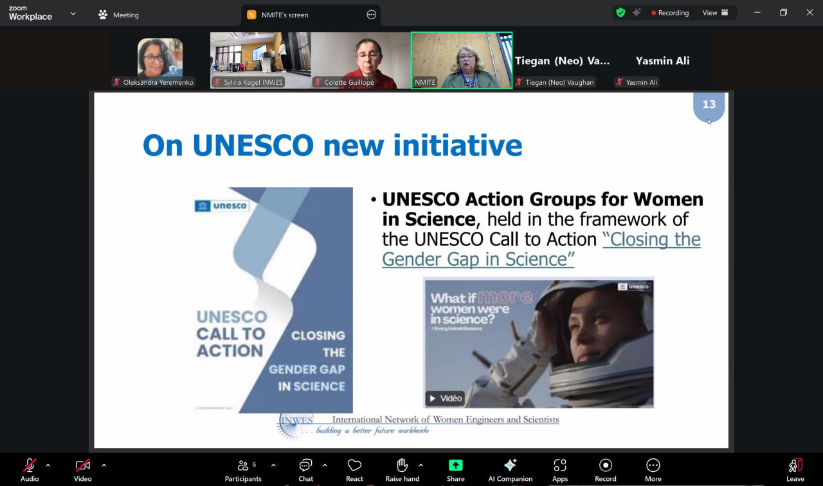Click the encryption shield icon
The image size is (823, 486).
620,13
